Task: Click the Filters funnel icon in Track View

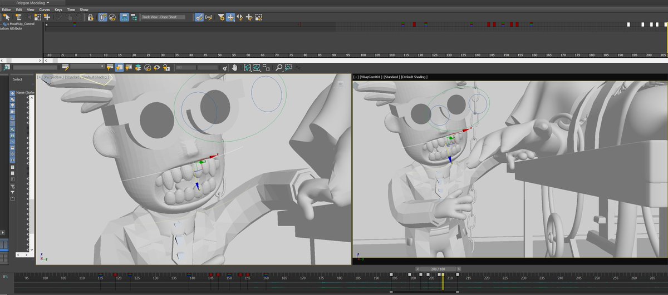Action: tap(221, 17)
